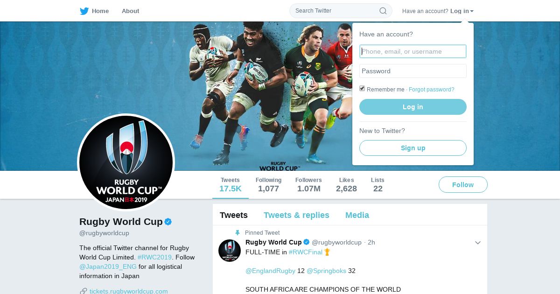The height and width of the screenshot is (294, 560).
Task: Collapse the Log in dropdown caret
Action: pyautogui.click(x=472, y=11)
